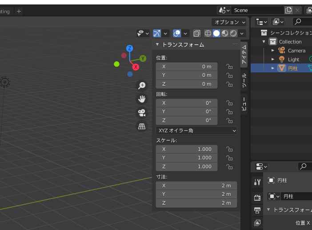
Task: Lock the 位置 Z value
Action: pos(229,84)
